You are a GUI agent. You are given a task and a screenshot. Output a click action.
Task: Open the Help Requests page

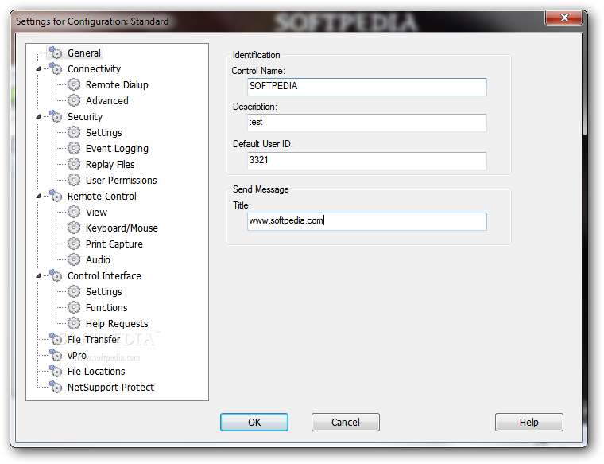[x=117, y=324]
